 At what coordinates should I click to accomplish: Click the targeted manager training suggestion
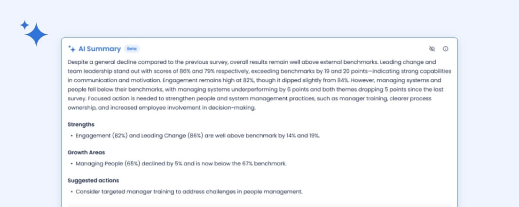coord(189,192)
